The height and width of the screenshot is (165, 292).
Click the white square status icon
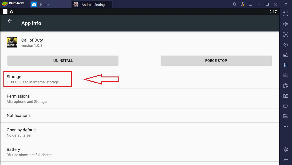(5, 12)
